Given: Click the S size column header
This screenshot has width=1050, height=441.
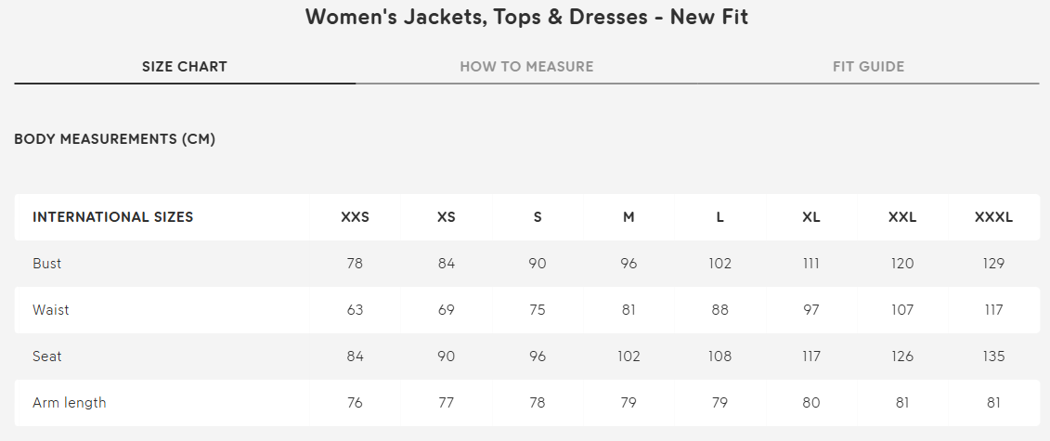Looking at the screenshot, I should click(538, 217).
